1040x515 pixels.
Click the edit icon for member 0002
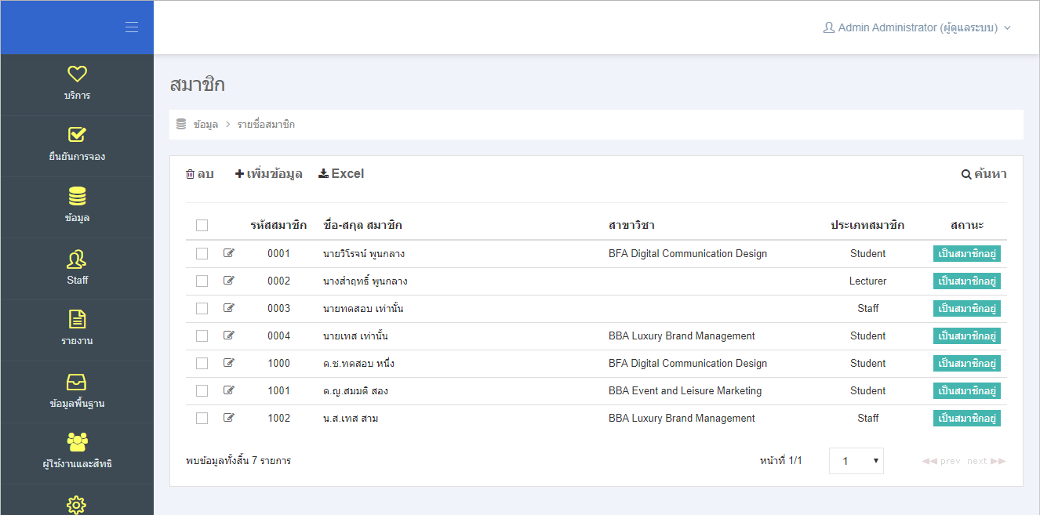coord(229,281)
